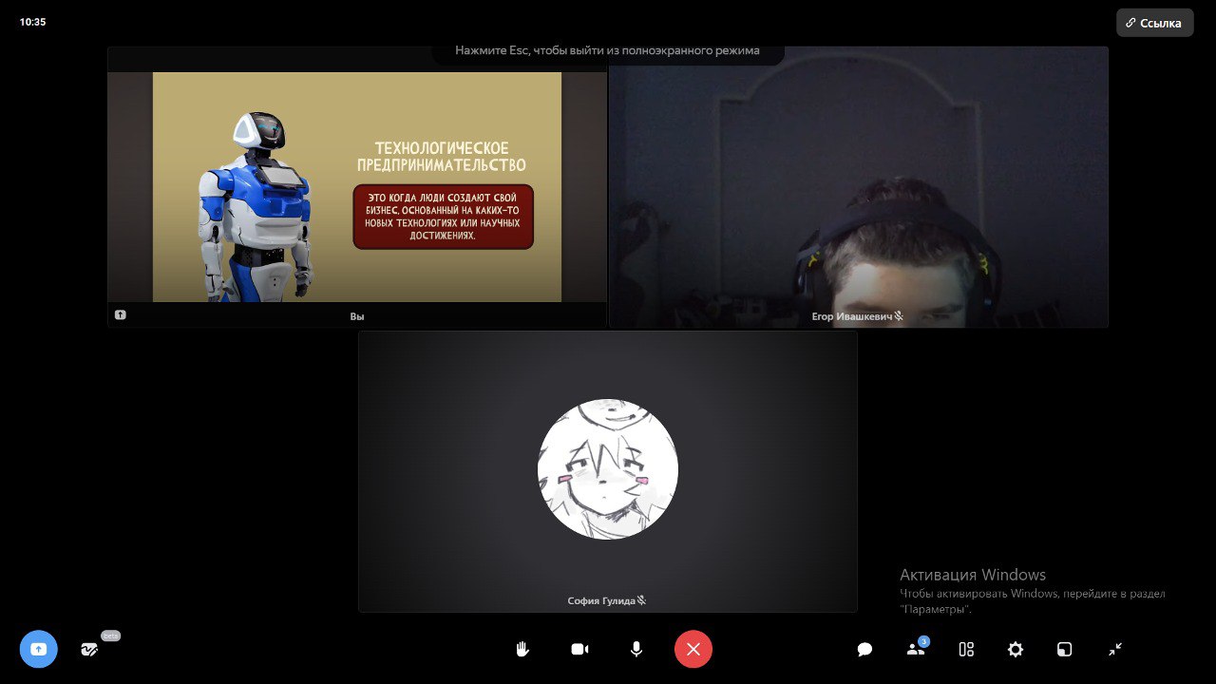Screen dimensions: 1216x684
Task: Show the participants list
Action: (x=916, y=650)
